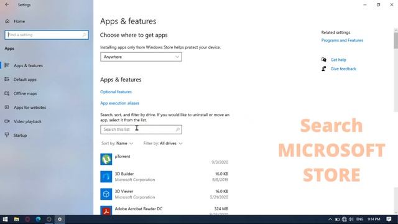Select the 3D Builder entry name
Image resolution: width=398 pixels, height=224 pixels.
(124, 174)
